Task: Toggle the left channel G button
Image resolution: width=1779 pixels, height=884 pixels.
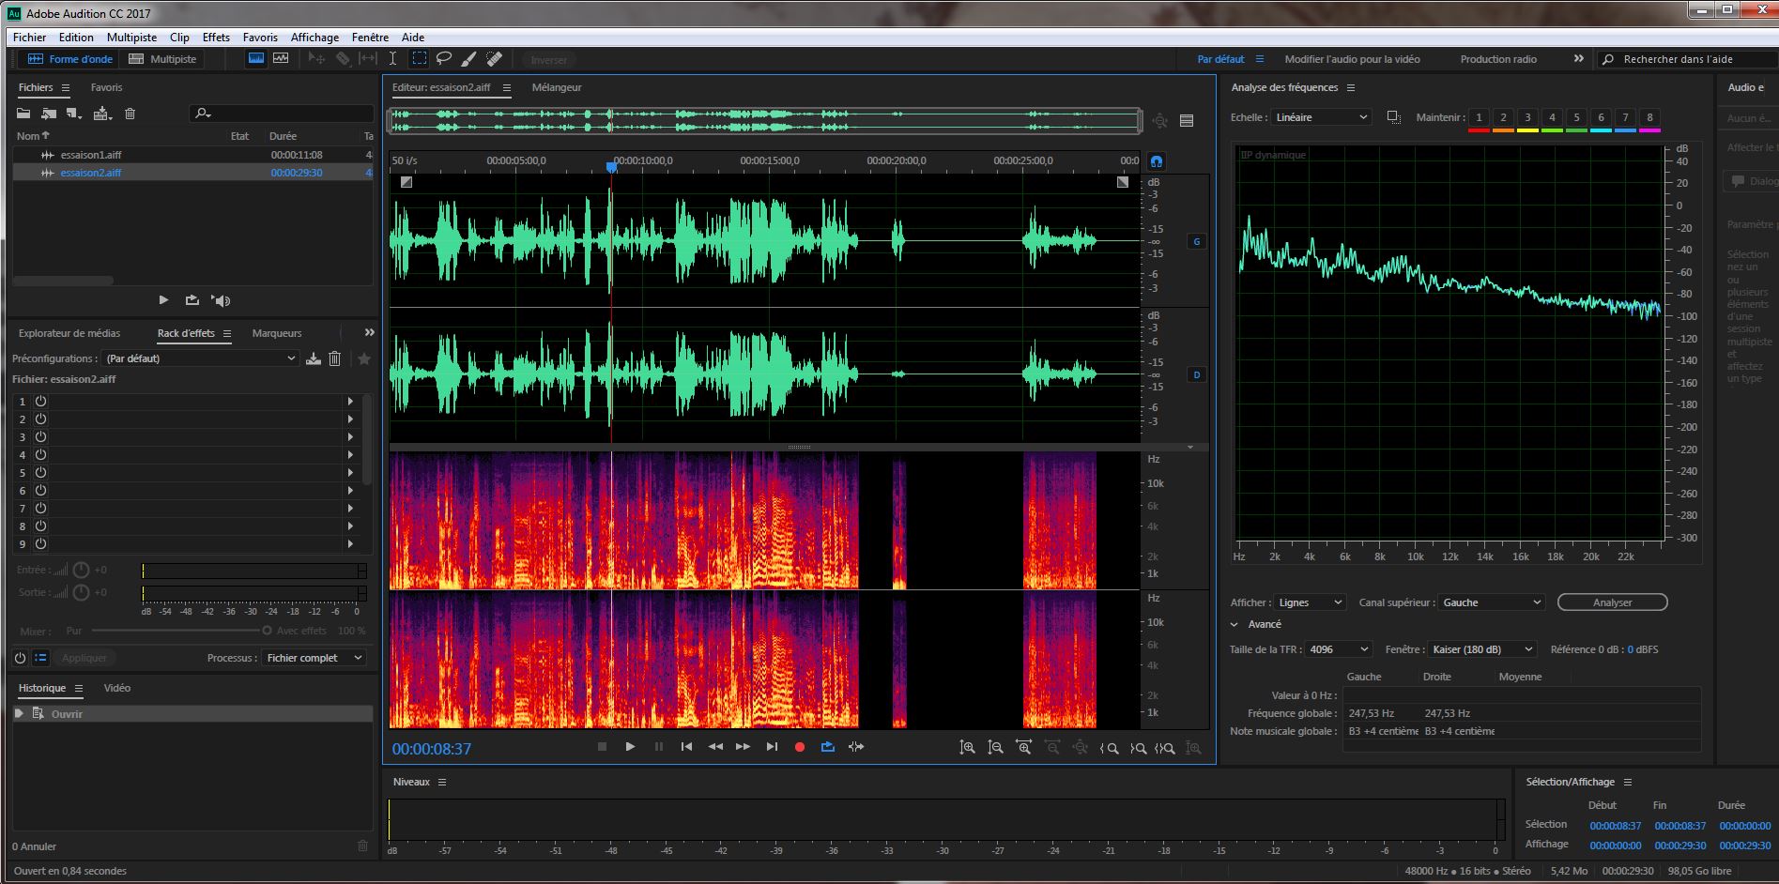Action: tap(1196, 241)
